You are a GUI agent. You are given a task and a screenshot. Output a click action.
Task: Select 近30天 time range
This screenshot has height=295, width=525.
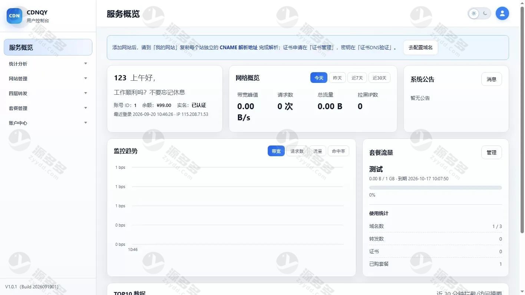379,78
